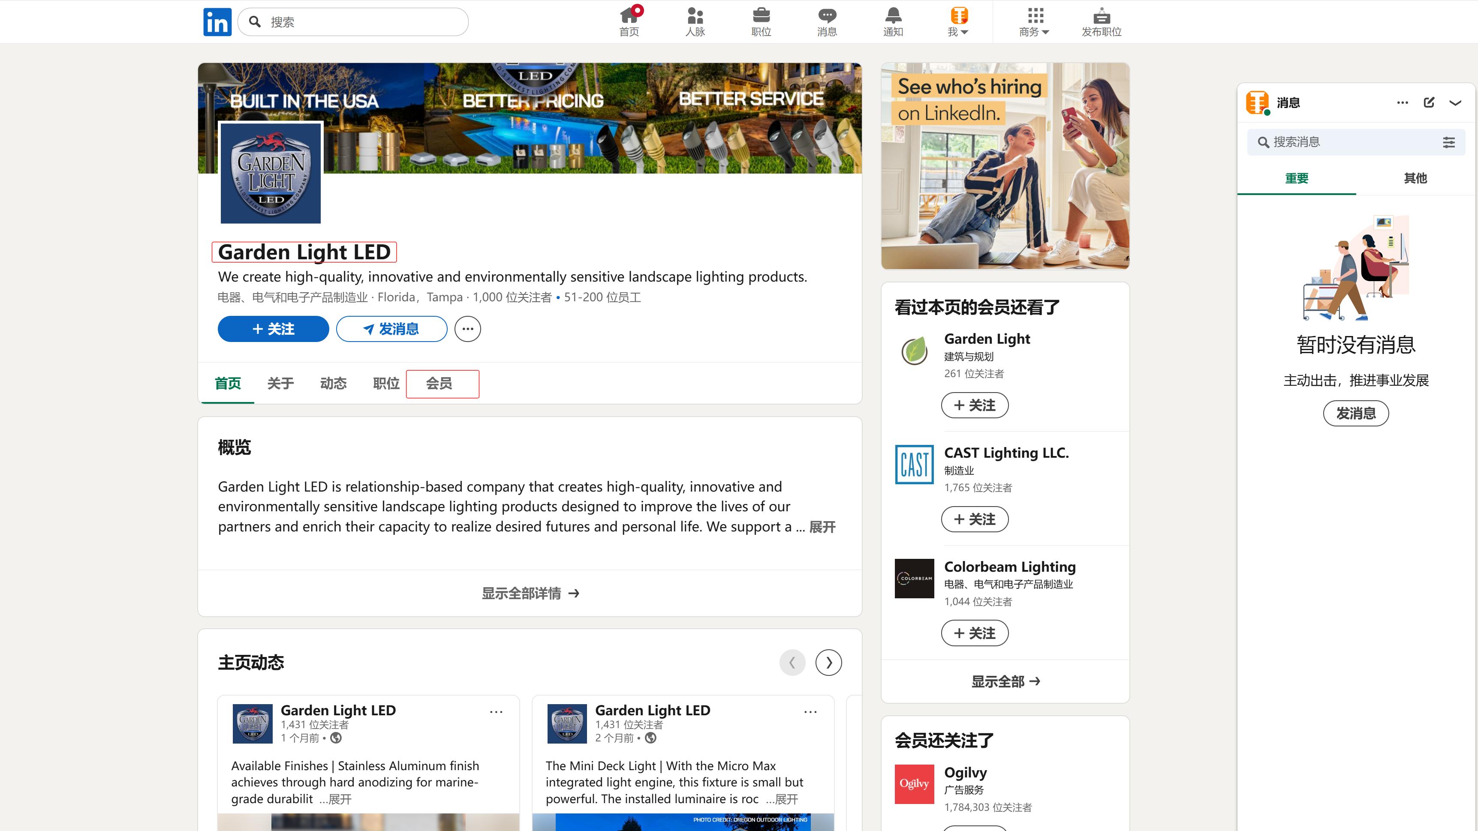This screenshot has height=831, width=1478.
Task: Collapse the 消息 messaging panel
Action: point(1455,103)
